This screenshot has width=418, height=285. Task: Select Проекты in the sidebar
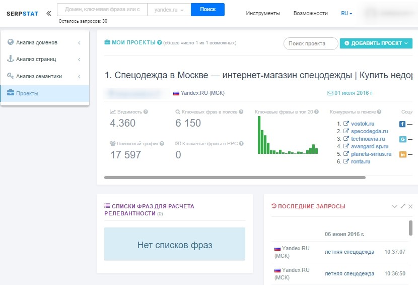[x=45, y=93]
